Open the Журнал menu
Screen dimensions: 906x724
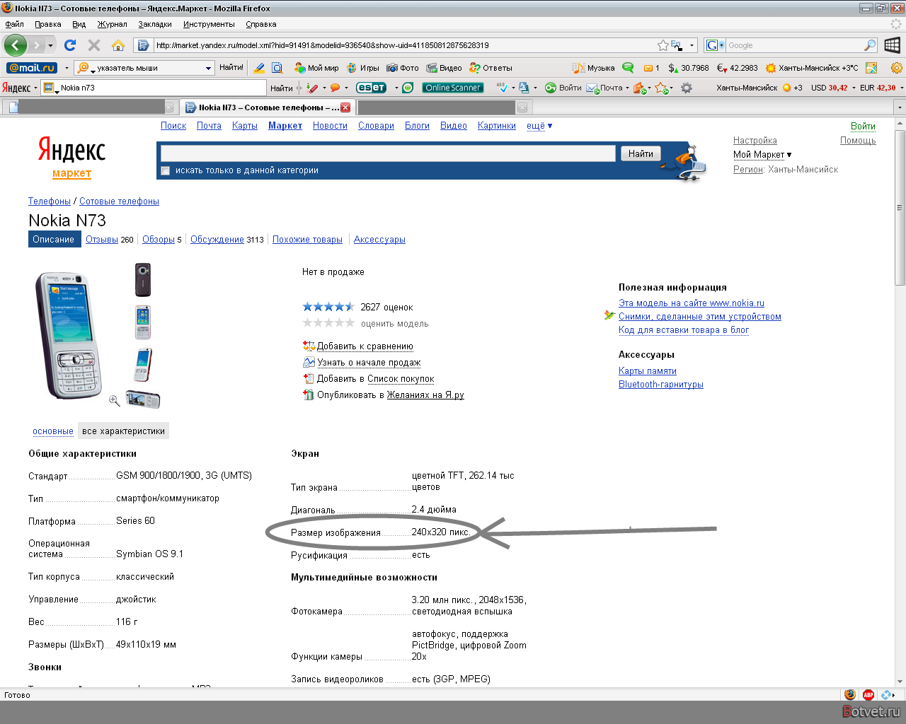point(113,24)
